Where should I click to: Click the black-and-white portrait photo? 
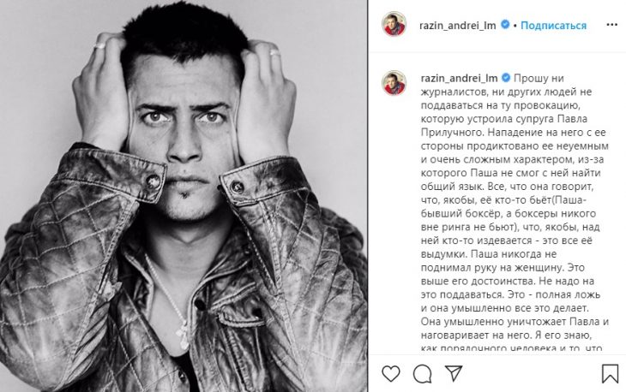(x=184, y=196)
